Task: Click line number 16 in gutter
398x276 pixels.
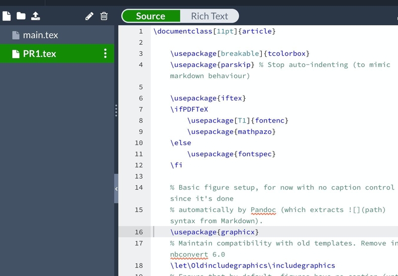Action: [x=139, y=232]
